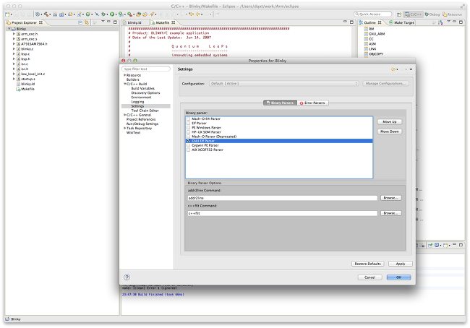
Task: Click the c++filt command text field
Action: click(282, 213)
